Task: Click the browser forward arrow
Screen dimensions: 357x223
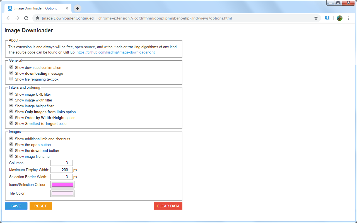Action: pos(17,18)
